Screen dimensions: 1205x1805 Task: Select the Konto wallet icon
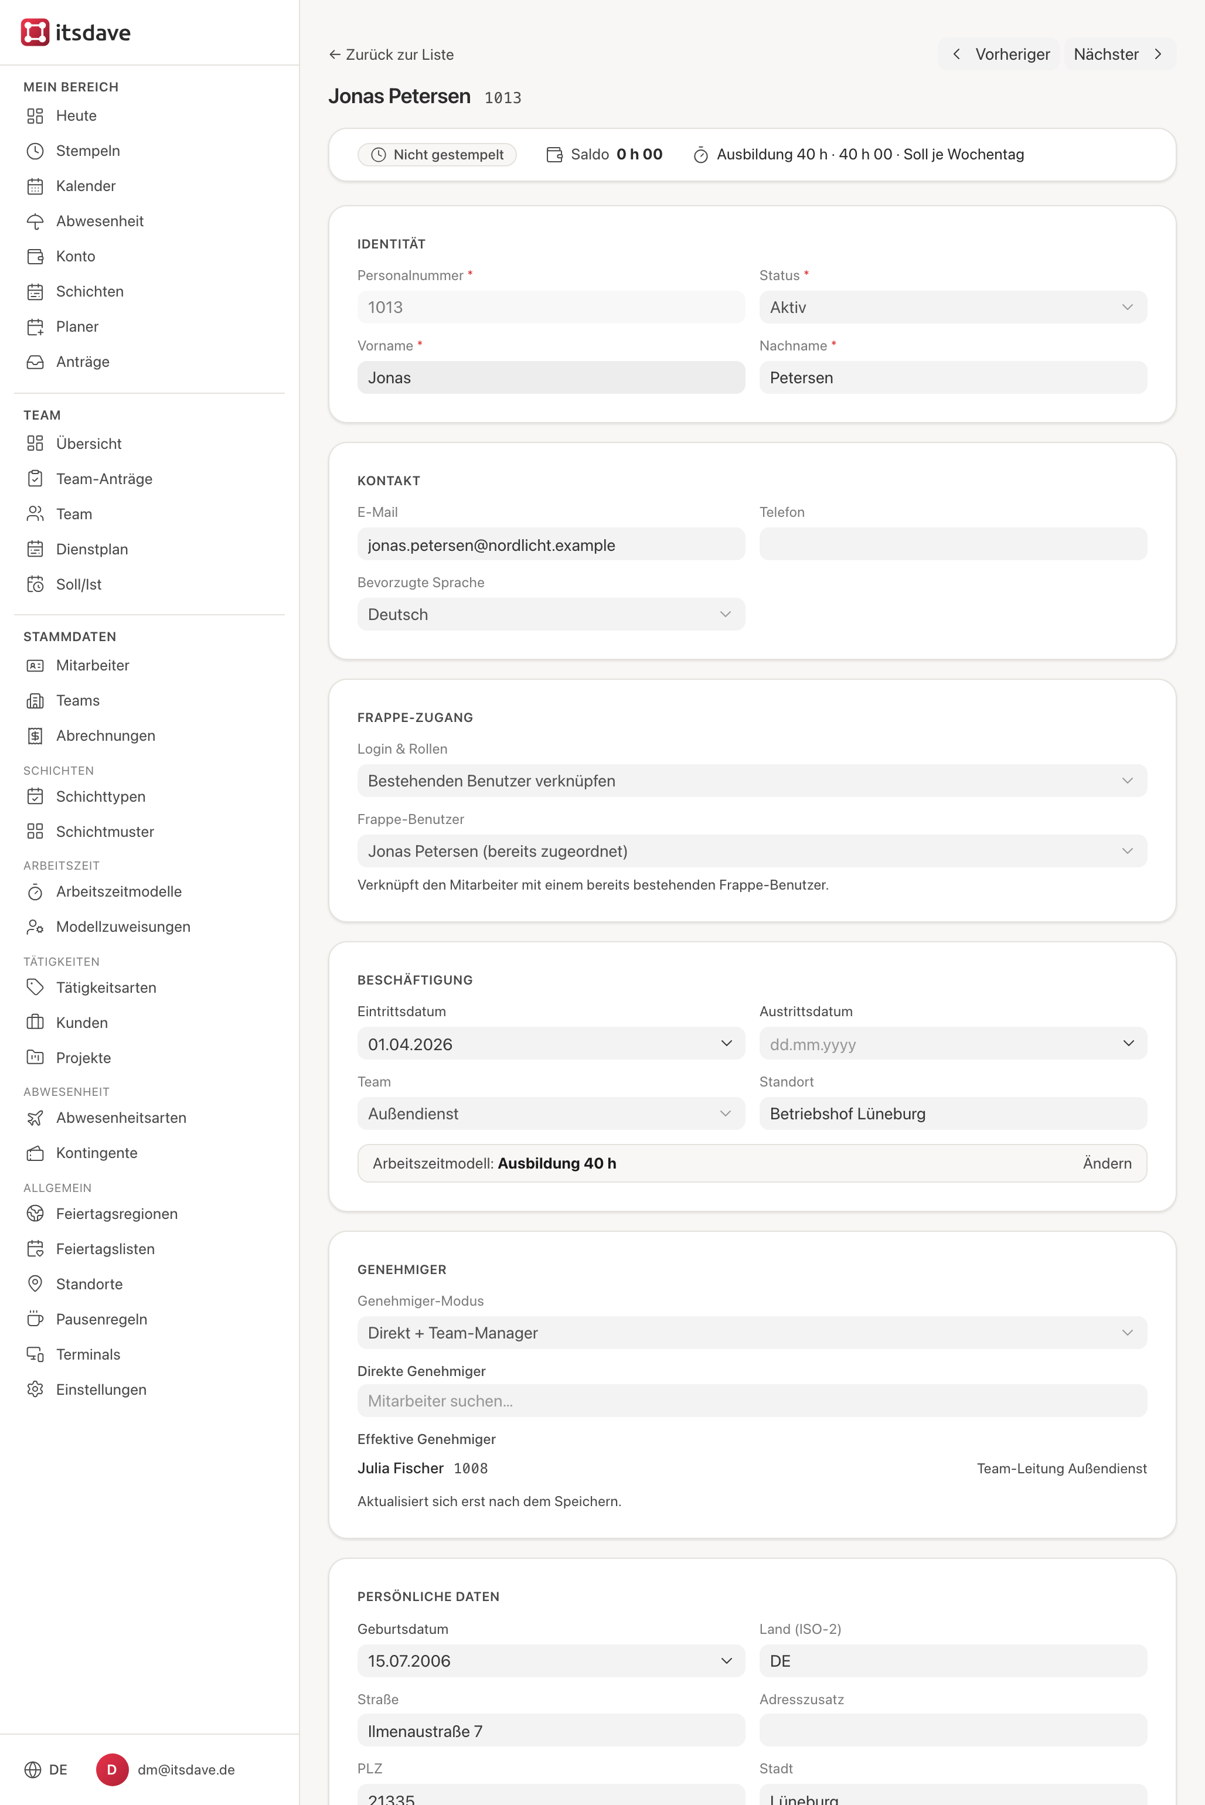35,257
